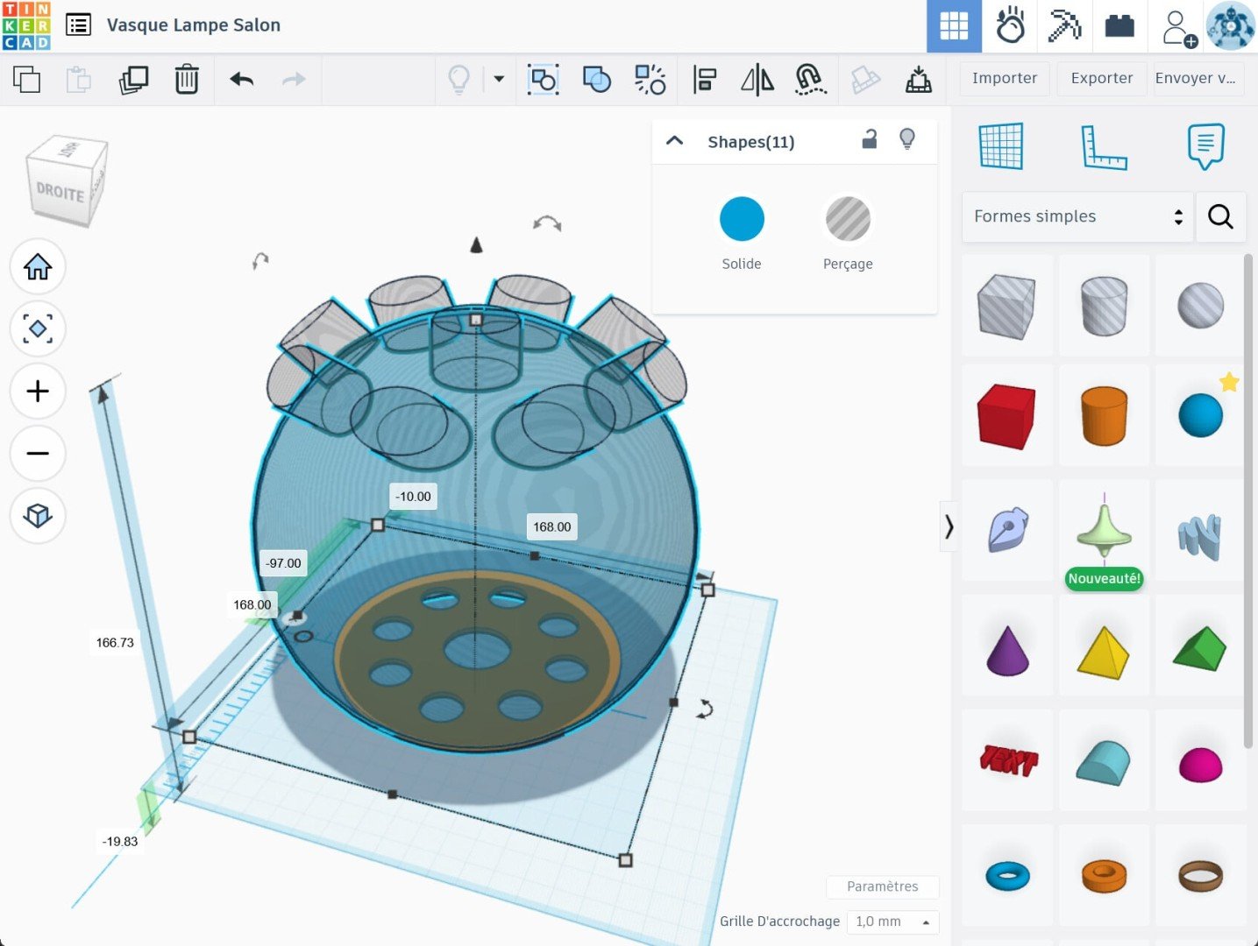Click the -19.83 elevation dimension value
1258x946 pixels.
(120, 841)
